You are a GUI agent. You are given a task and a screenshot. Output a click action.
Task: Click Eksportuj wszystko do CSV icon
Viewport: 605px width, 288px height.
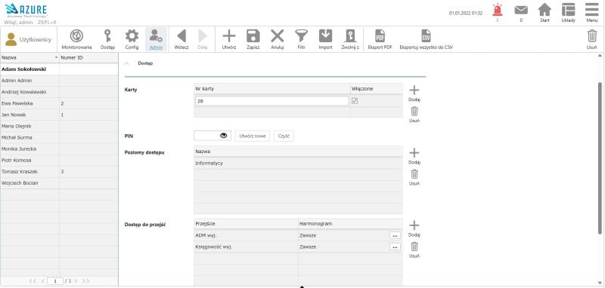click(x=426, y=39)
